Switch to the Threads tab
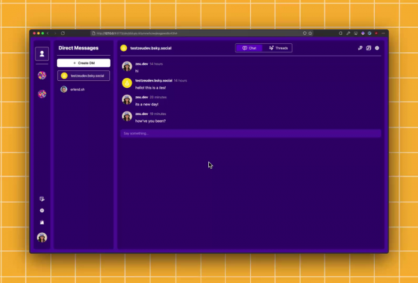418x283 pixels. click(278, 48)
